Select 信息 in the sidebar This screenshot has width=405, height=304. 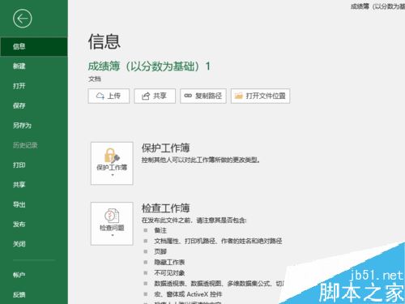pos(34,46)
